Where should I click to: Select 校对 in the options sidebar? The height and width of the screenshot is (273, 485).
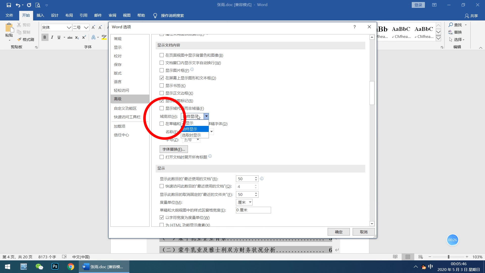coord(118,56)
